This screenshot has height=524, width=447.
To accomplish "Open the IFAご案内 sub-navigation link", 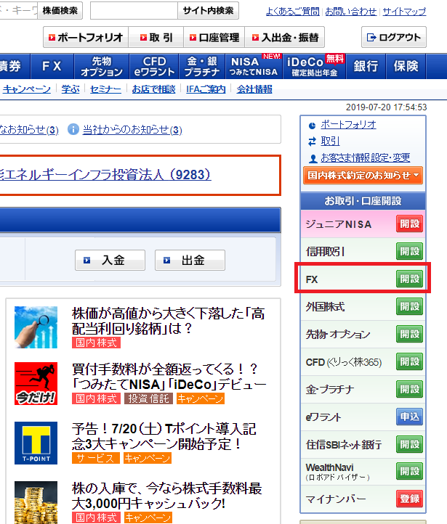I will (206, 89).
